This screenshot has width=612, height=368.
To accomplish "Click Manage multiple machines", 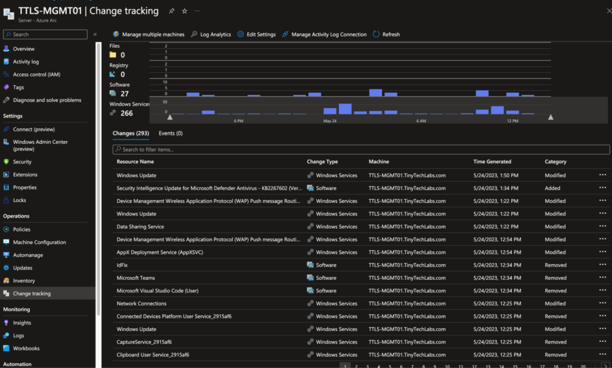I will (x=148, y=34).
